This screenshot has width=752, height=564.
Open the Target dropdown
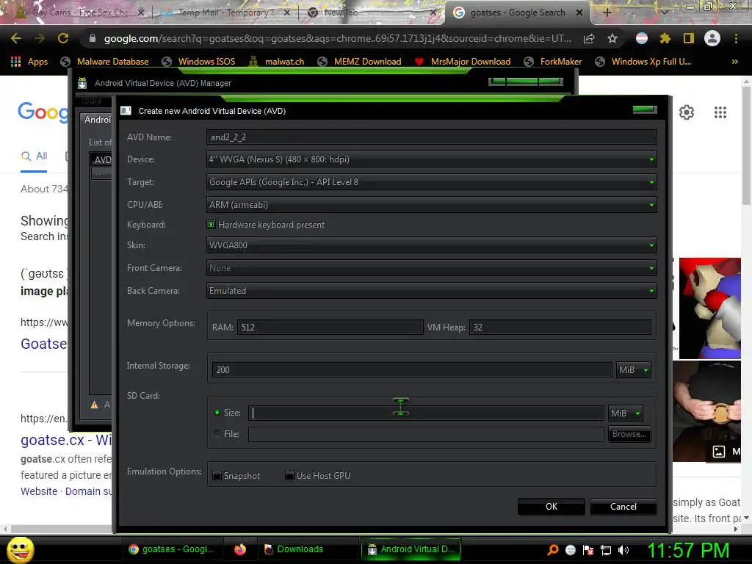pos(431,182)
